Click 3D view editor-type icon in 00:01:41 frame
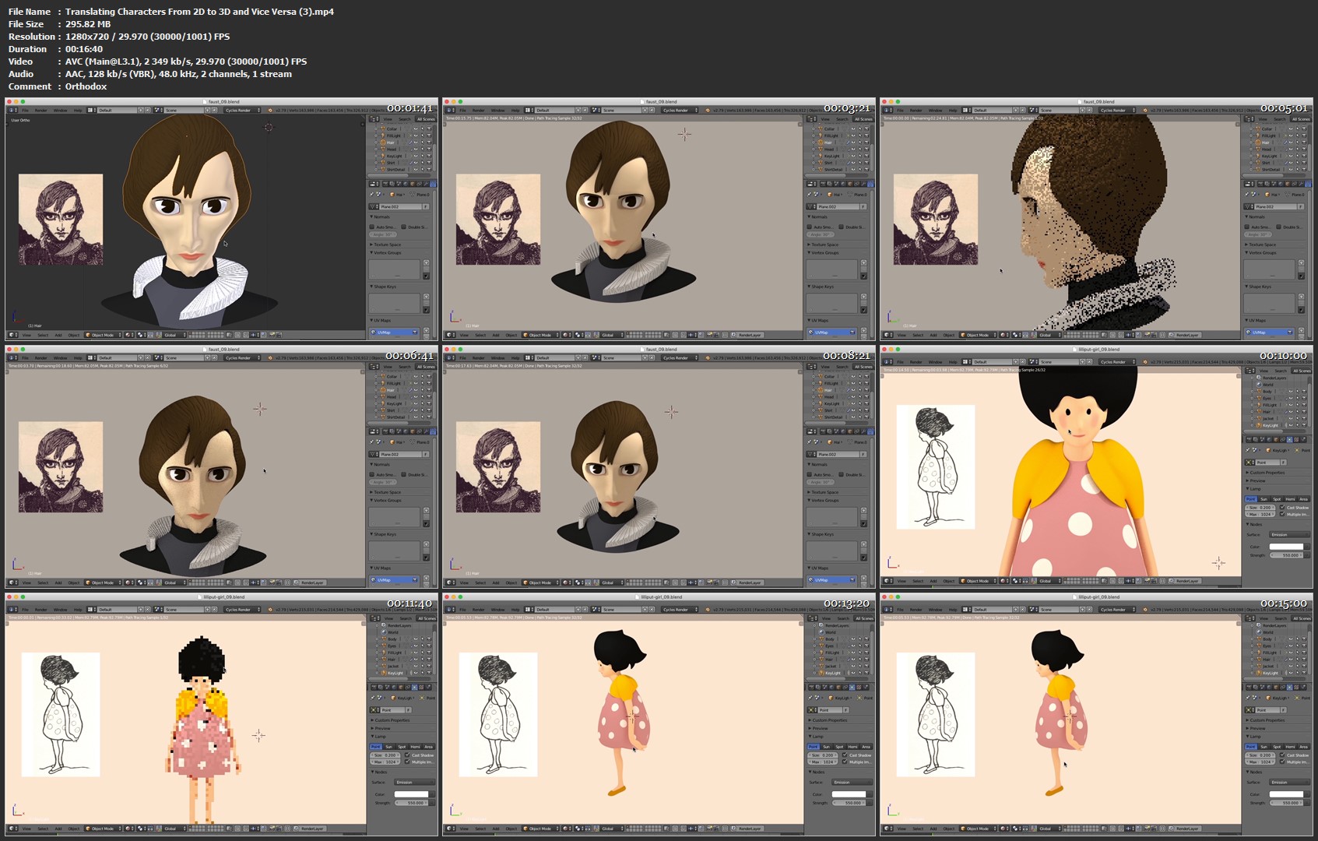The image size is (1318, 841). [x=12, y=335]
